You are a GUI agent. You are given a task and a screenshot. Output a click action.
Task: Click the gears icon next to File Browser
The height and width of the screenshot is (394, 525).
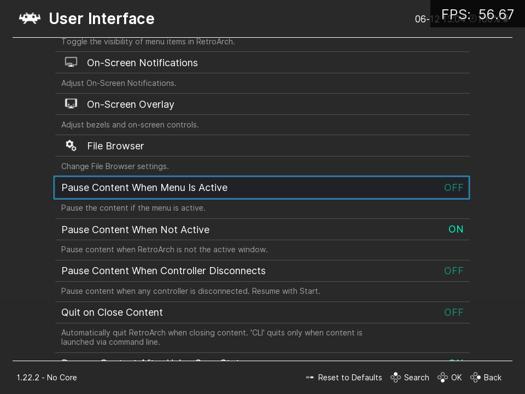71,146
